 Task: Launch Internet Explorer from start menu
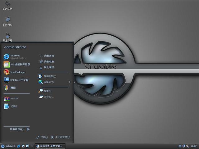point(15,57)
